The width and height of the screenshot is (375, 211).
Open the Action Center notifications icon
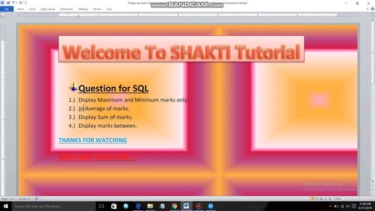(x=354, y=206)
